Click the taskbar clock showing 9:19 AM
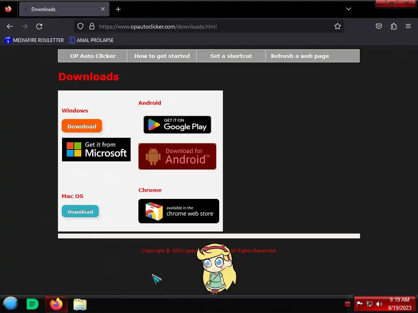Image resolution: width=418 pixels, height=313 pixels. coord(400,304)
